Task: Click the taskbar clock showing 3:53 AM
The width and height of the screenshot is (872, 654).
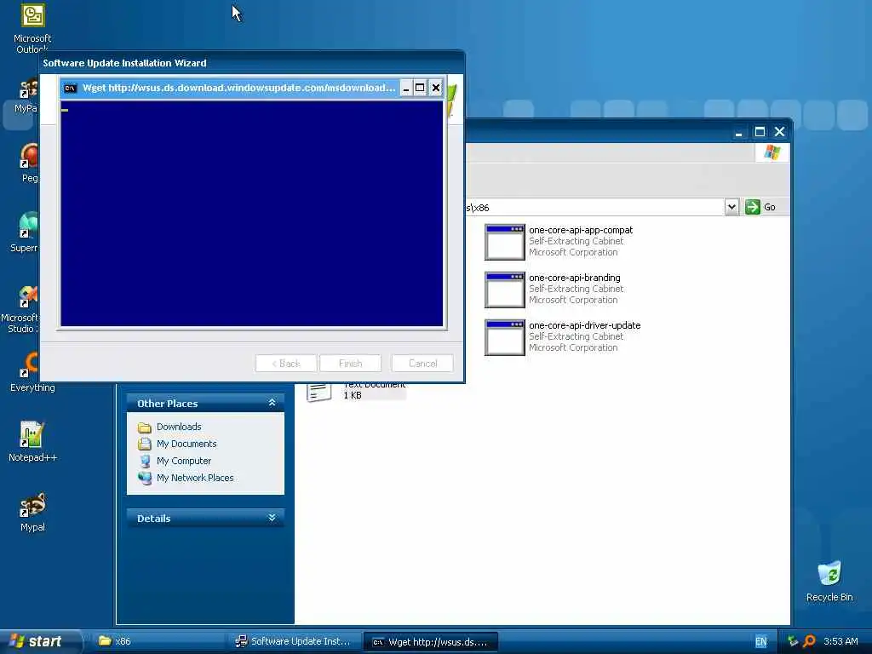Action: pyautogui.click(x=840, y=641)
